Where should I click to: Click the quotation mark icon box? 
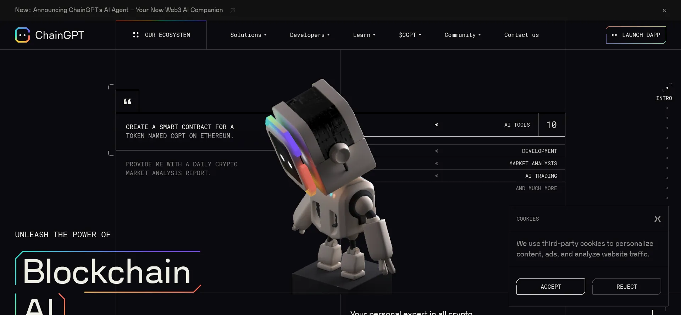tap(127, 101)
